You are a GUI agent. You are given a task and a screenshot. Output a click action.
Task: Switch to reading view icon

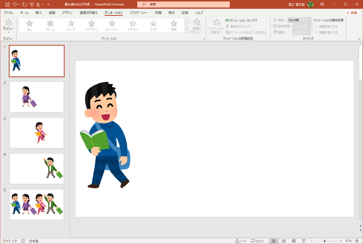pos(294,241)
